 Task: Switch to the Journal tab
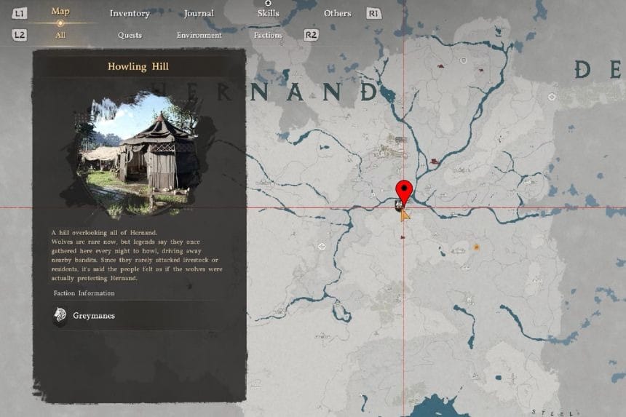[x=199, y=13]
